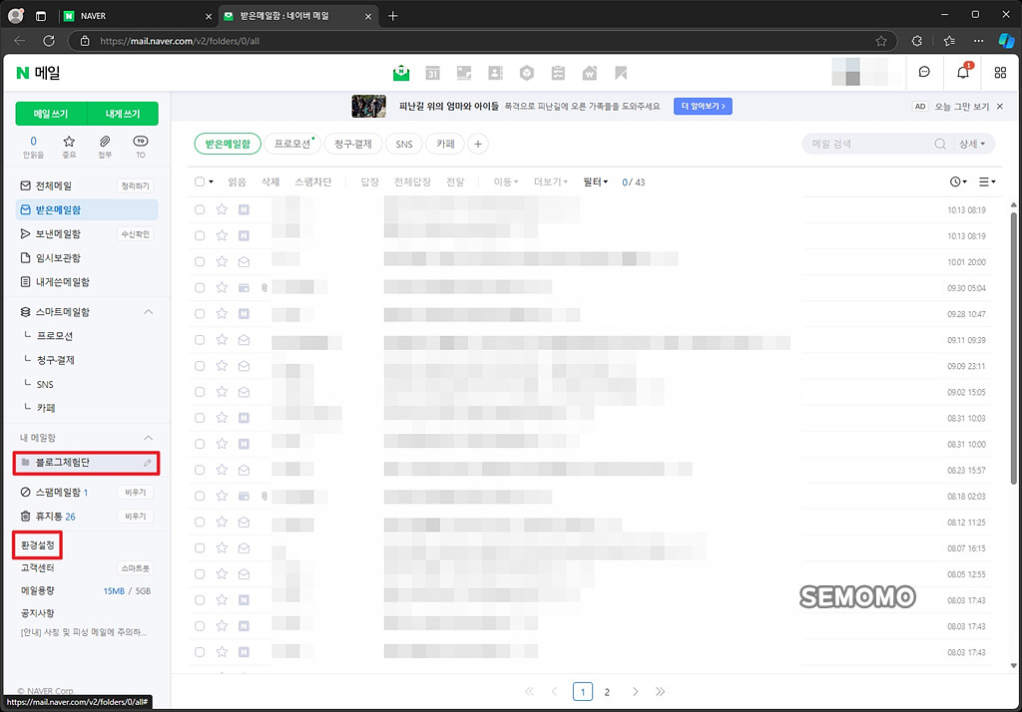
Task: Open 환경설정 settings link
Action: (37, 545)
